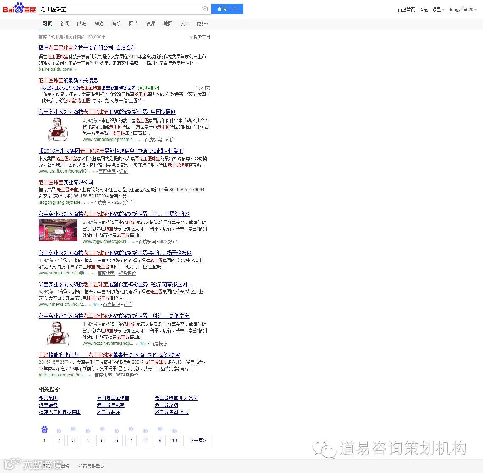Open the 消息 messages link
483x473 pixels.
click(423, 10)
